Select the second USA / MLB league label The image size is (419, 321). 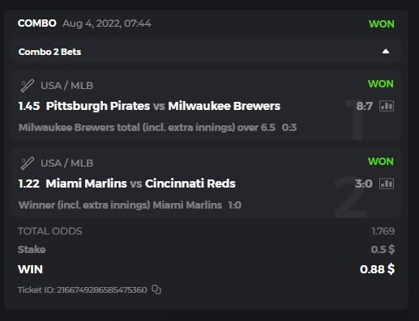pos(67,163)
